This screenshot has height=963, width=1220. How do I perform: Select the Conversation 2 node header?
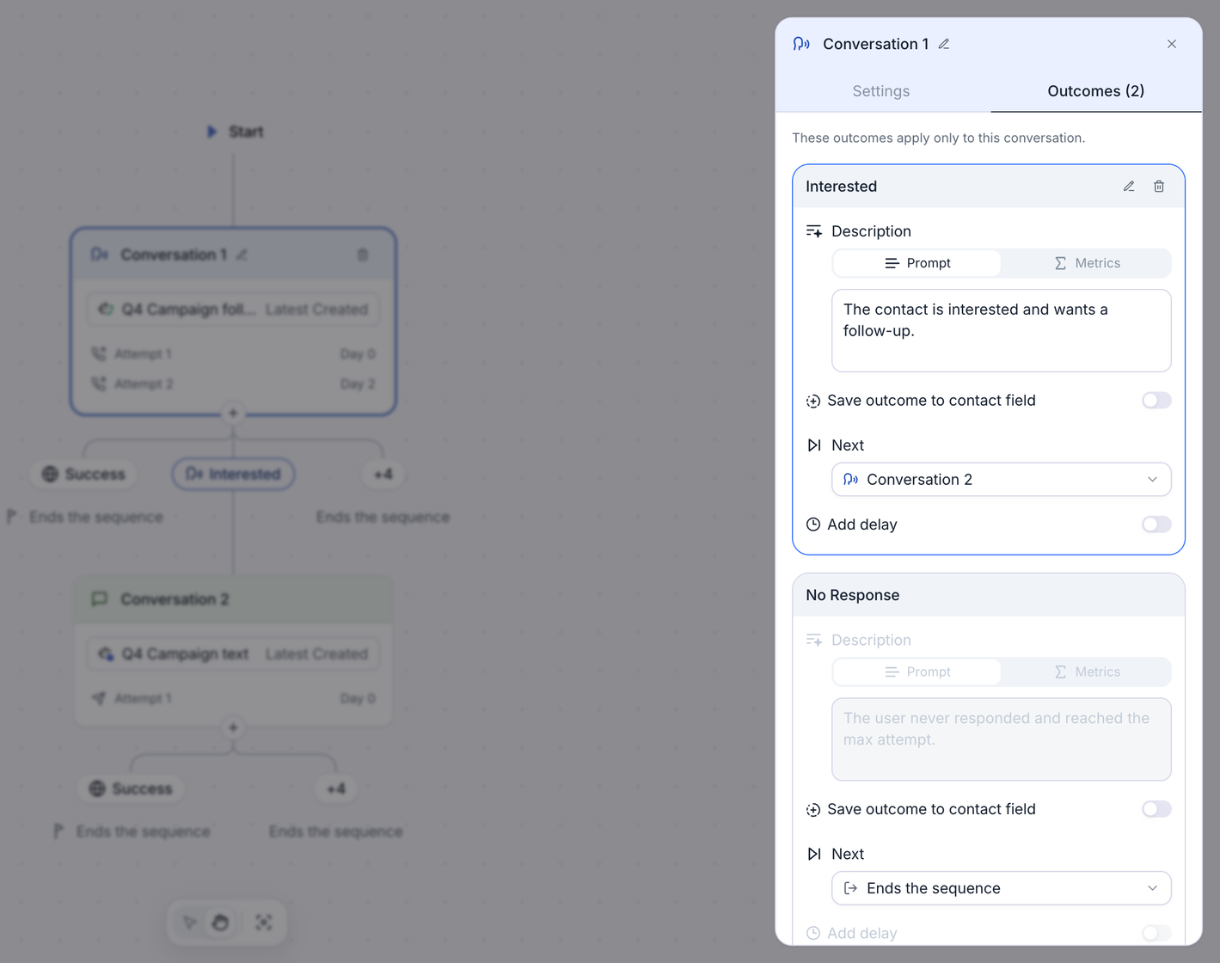233,599
